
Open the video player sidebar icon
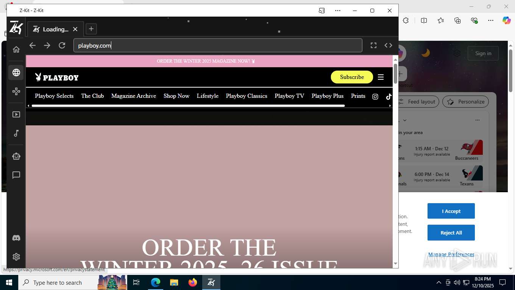(16, 114)
